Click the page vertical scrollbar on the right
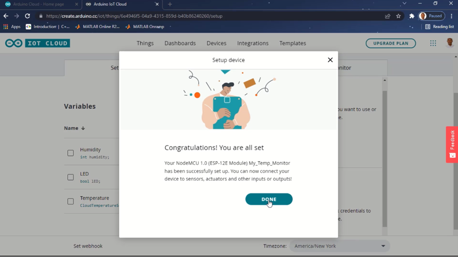This screenshot has height=257, width=458. (x=456, y=160)
